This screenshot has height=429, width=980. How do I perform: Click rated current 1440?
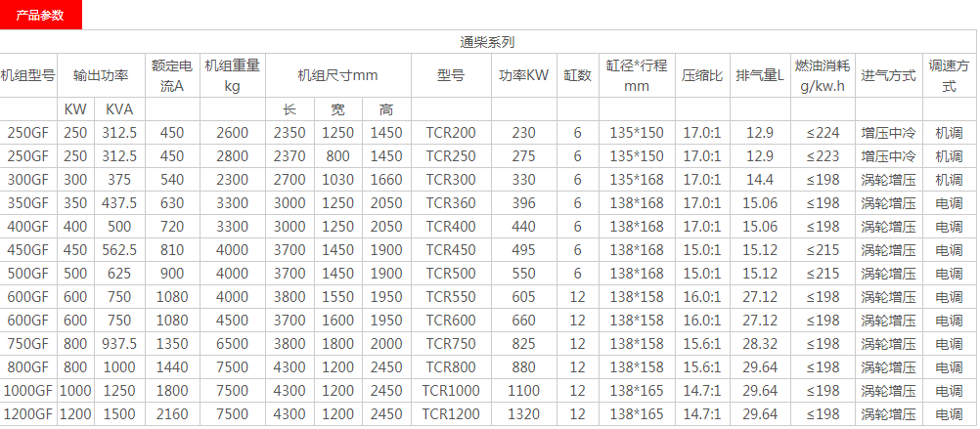(172, 367)
